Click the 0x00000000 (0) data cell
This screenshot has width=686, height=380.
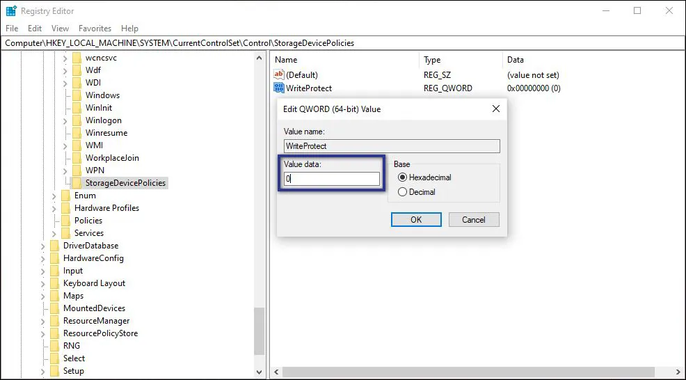tap(534, 88)
